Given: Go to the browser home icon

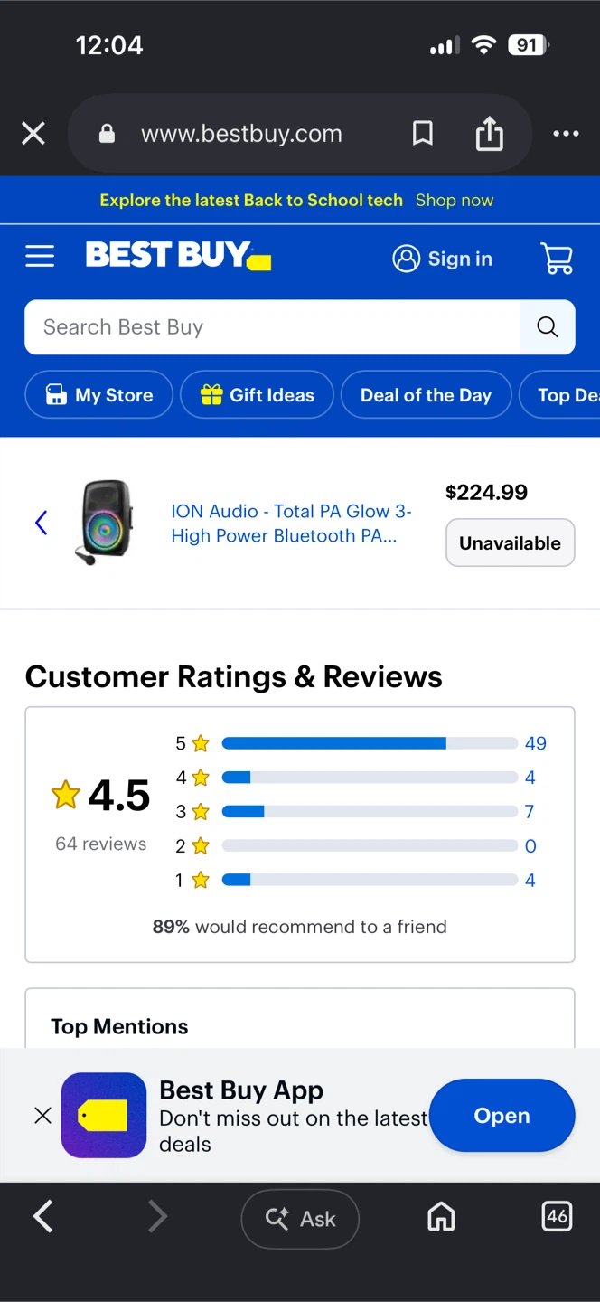Looking at the screenshot, I should [x=441, y=1218].
